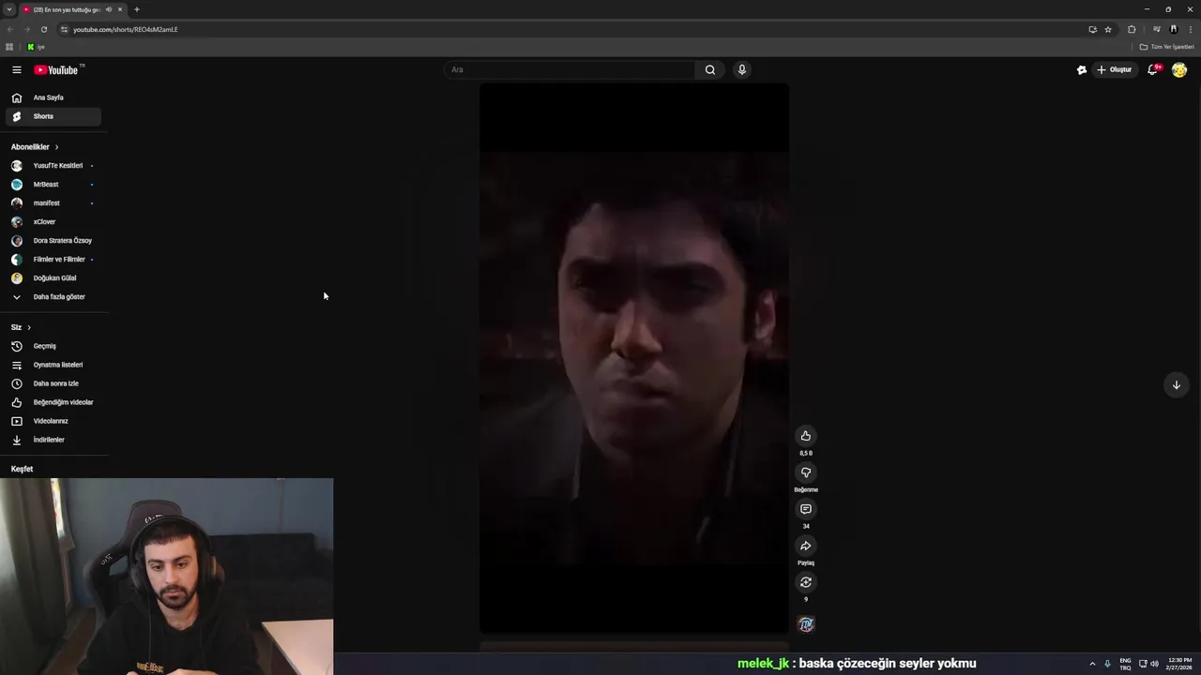Open Filmler ve Filimler channel

53,260
